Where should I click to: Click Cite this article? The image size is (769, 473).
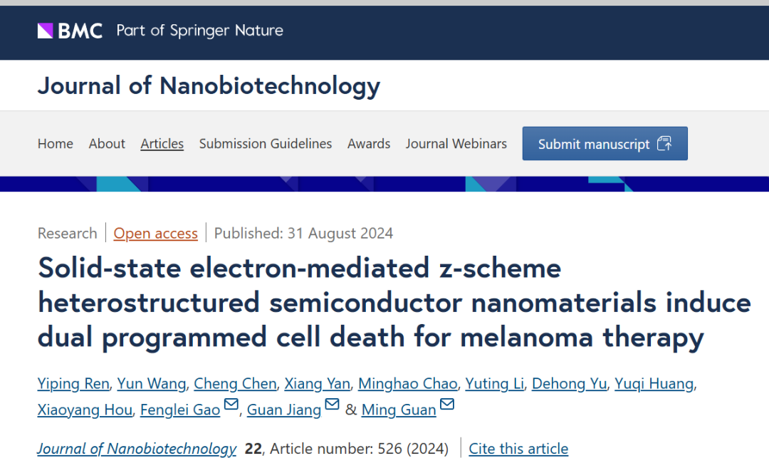(x=518, y=449)
